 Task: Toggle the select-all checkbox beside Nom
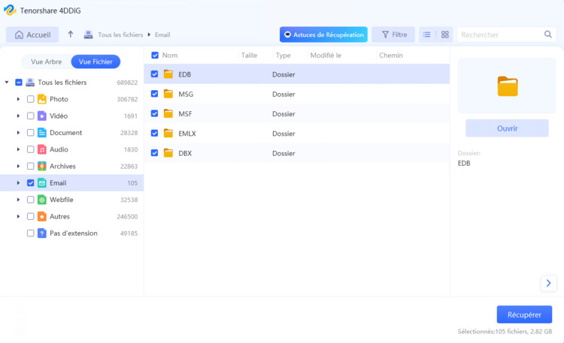155,56
